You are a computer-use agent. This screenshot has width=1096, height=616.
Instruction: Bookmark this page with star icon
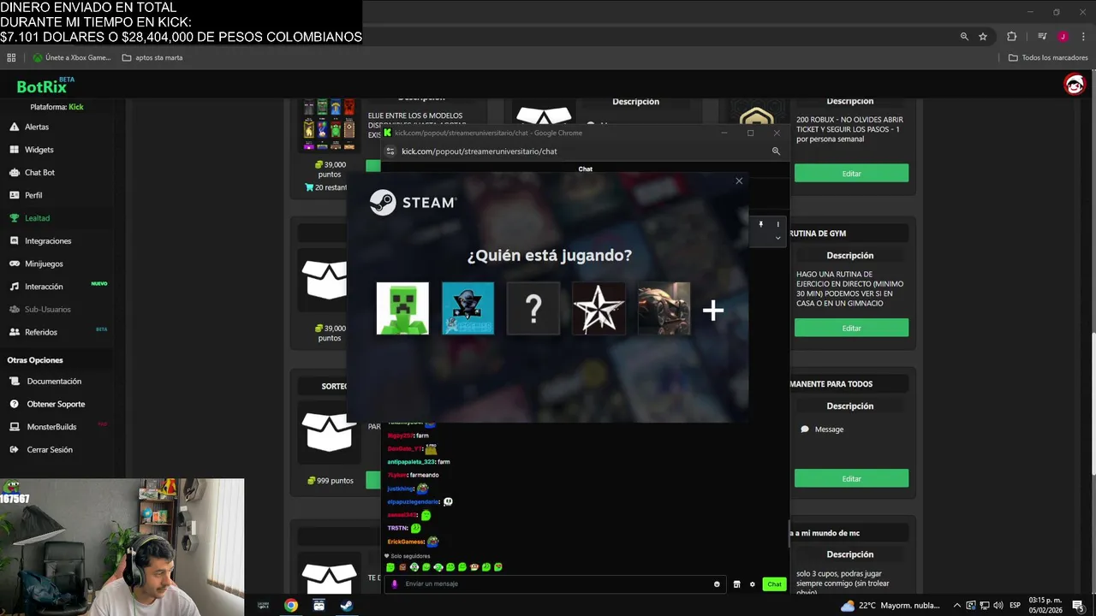pyautogui.click(x=983, y=37)
